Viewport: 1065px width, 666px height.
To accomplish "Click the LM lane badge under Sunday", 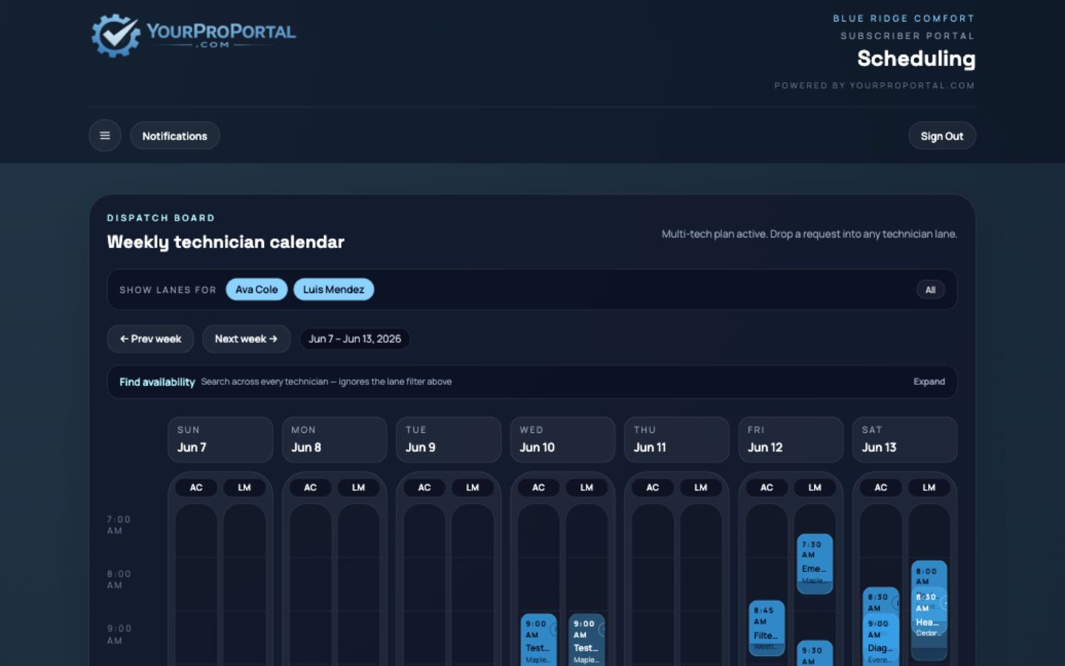I will (244, 488).
